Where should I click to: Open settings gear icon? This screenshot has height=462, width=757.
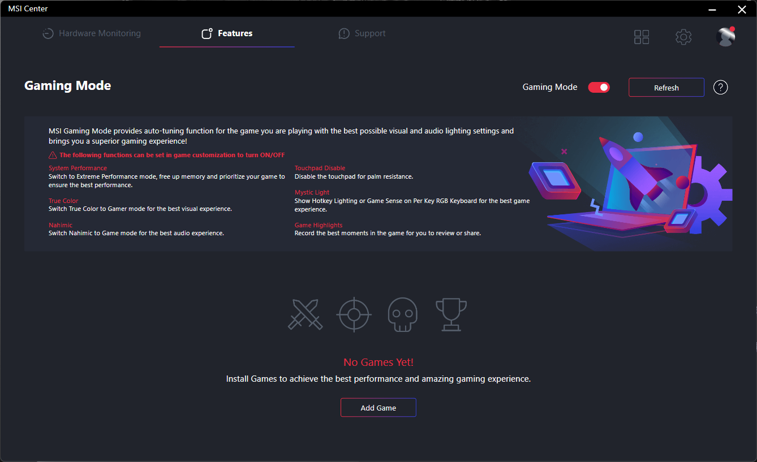click(x=683, y=37)
